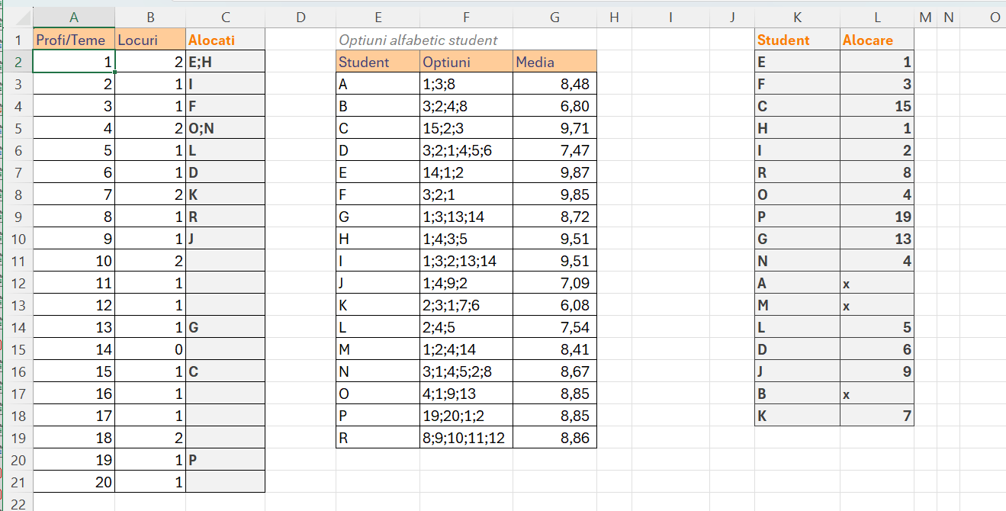Click the Media cell showing 6,08

554,305
